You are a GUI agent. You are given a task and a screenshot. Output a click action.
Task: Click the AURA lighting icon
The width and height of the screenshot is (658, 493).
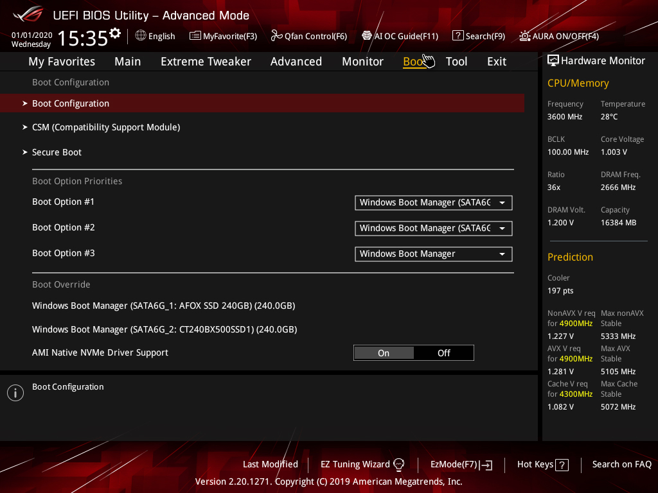click(524, 36)
